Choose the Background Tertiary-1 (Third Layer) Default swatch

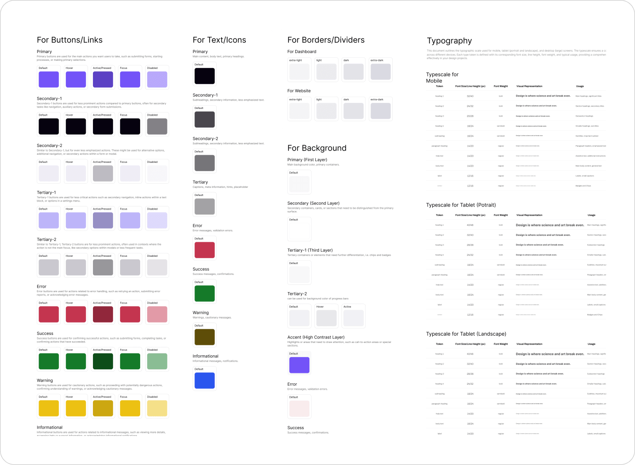(x=299, y=275)
